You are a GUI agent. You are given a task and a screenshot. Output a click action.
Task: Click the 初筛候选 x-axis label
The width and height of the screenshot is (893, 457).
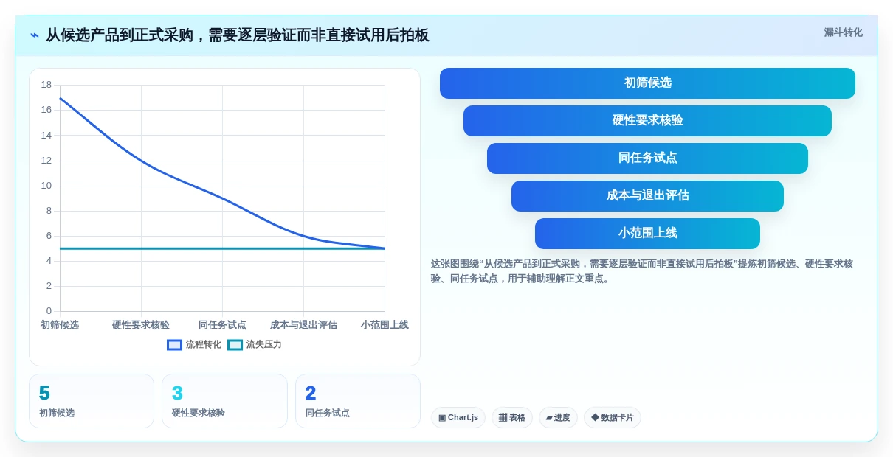(x=60, y=325)
